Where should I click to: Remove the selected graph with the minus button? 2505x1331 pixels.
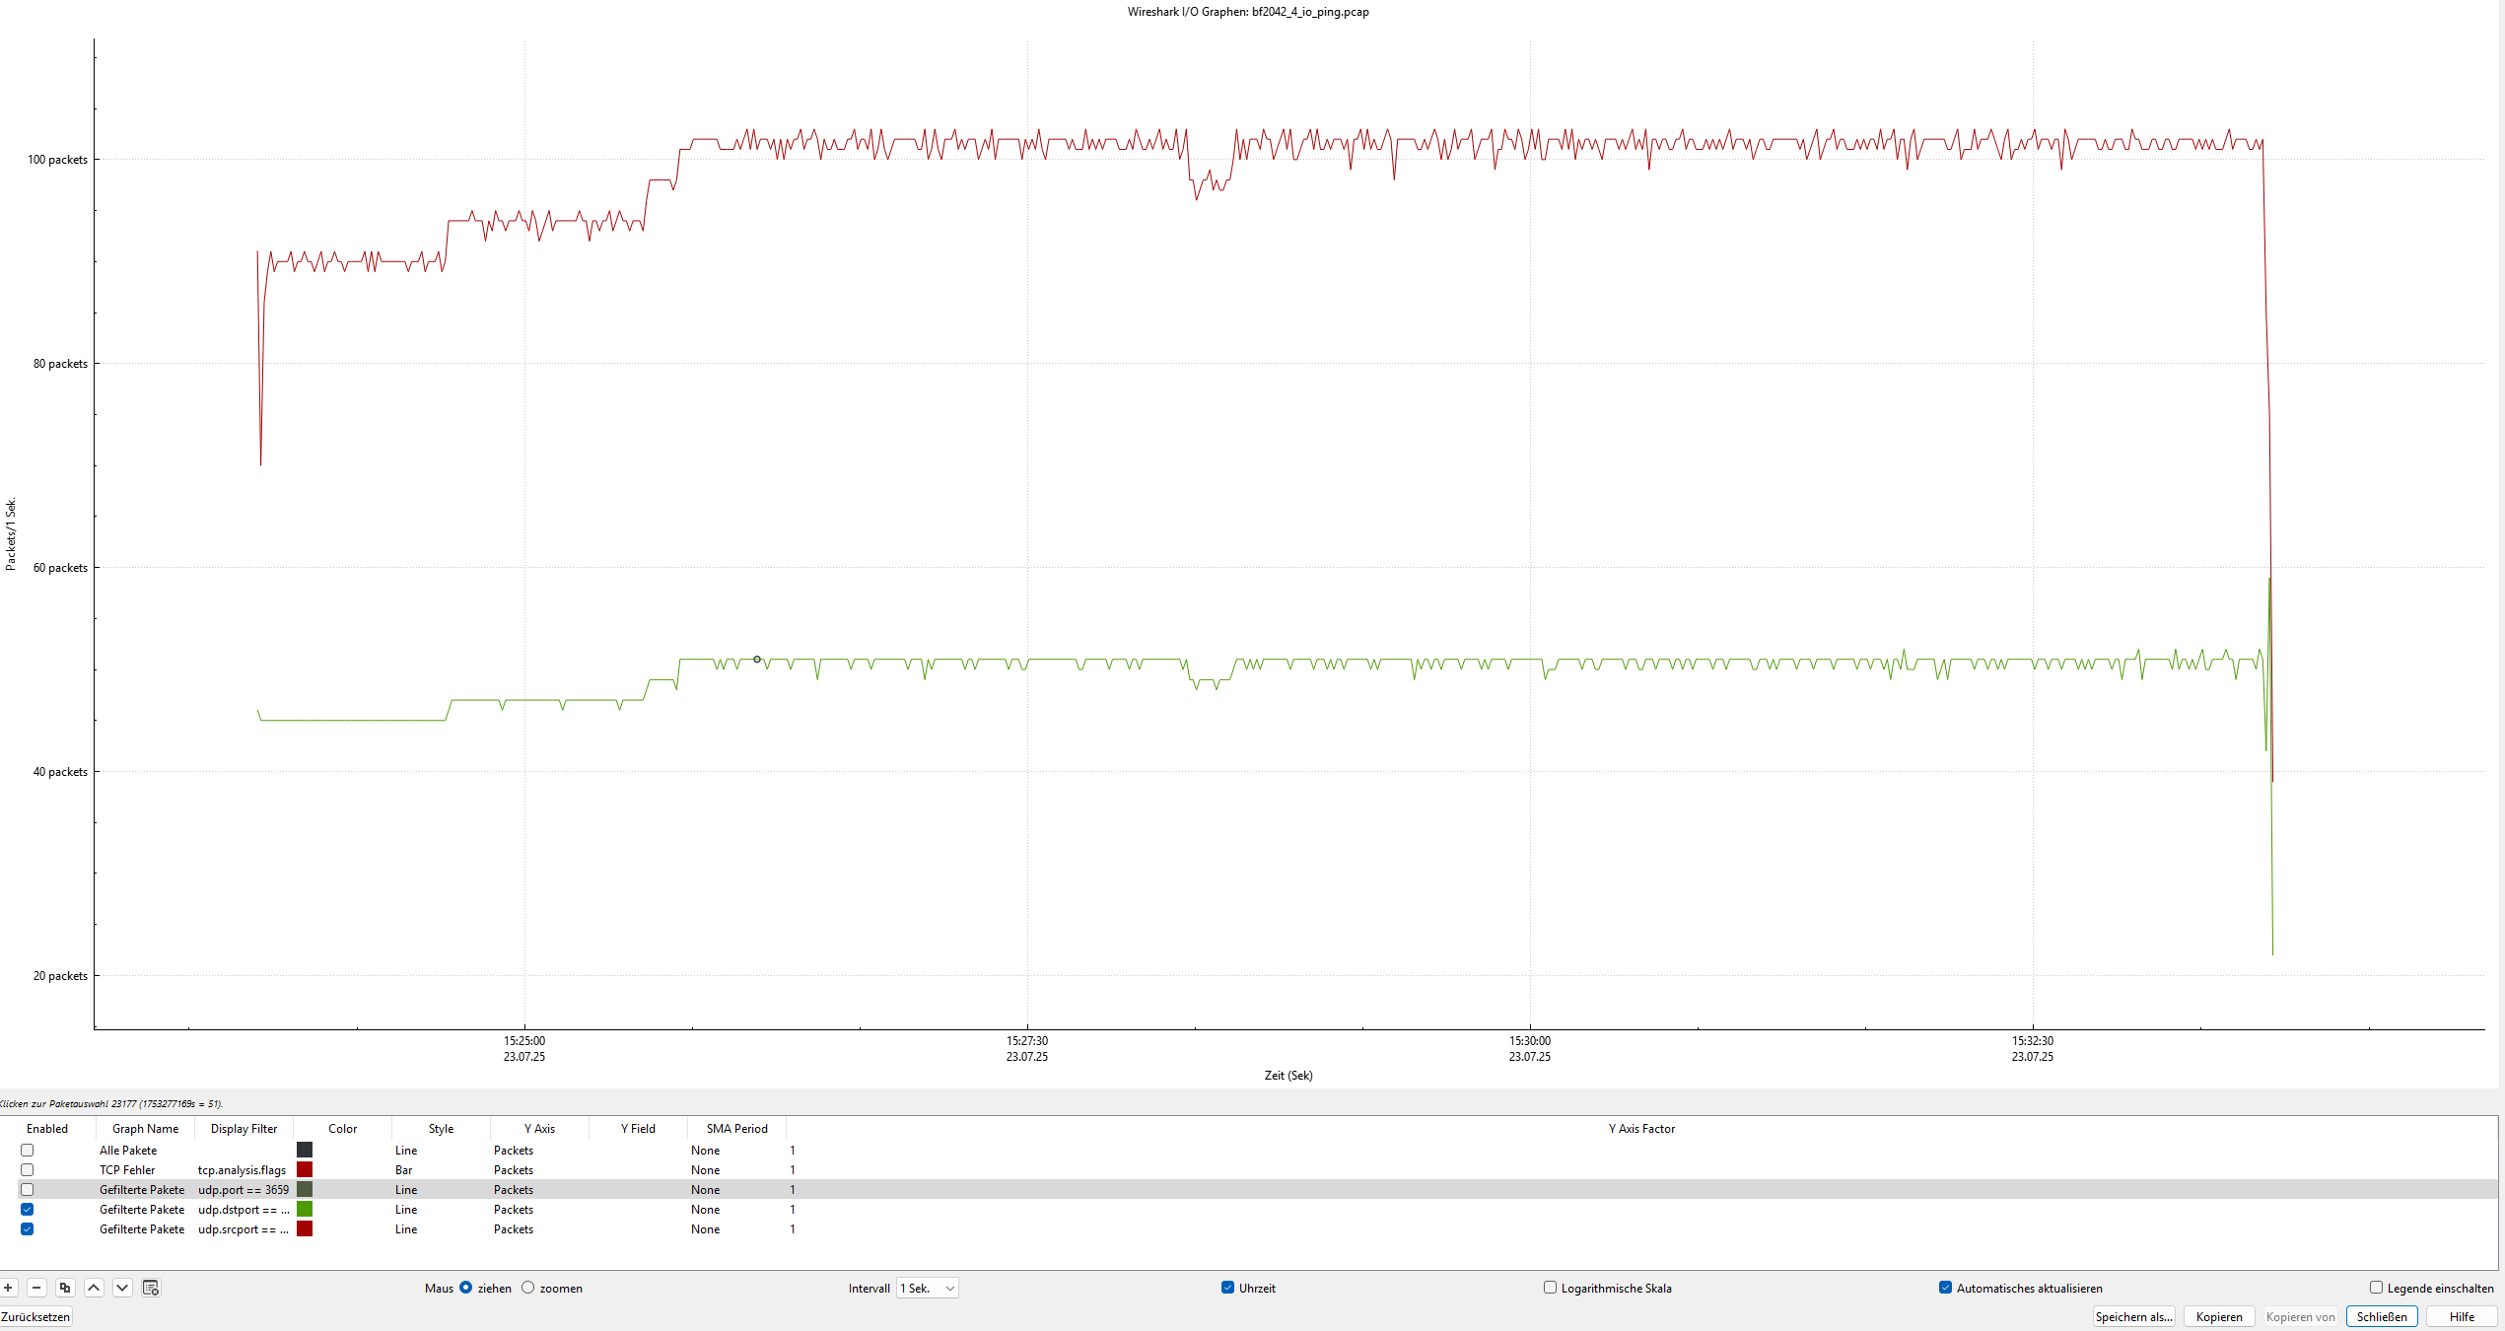click(36, 1288)
